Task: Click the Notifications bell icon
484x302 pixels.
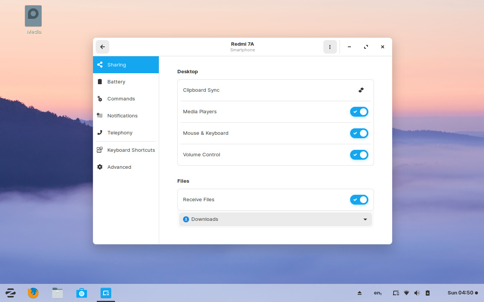Action: coord(100,116)
